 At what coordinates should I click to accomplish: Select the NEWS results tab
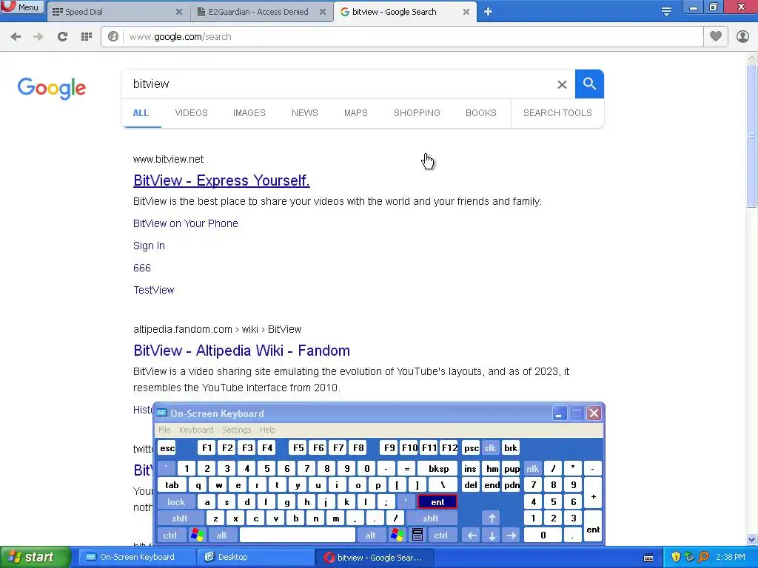pos(304,113)
